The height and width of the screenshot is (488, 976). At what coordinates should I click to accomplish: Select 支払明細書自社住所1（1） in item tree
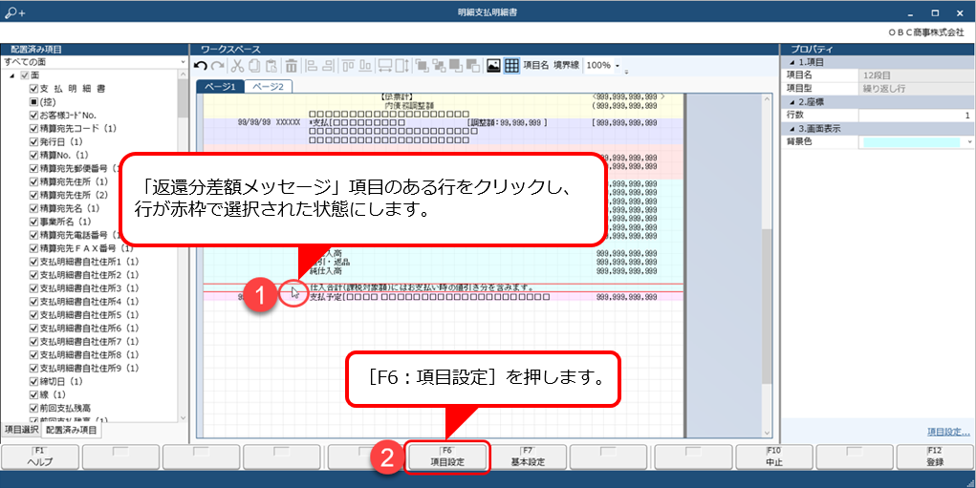tap(90, 262)
